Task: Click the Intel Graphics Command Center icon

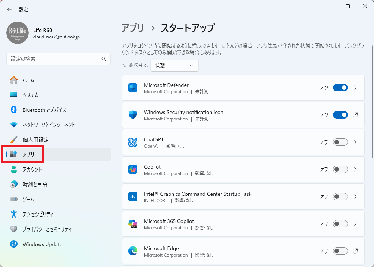Action: click(x=133, y=197)
